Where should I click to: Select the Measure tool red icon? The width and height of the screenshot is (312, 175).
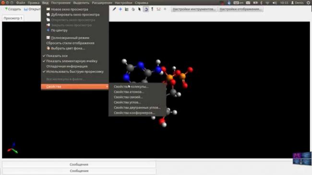[158, 9]
